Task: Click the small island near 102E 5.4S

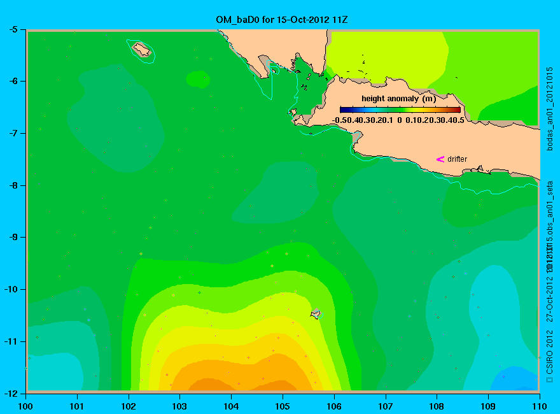Action: pos(142,50)
